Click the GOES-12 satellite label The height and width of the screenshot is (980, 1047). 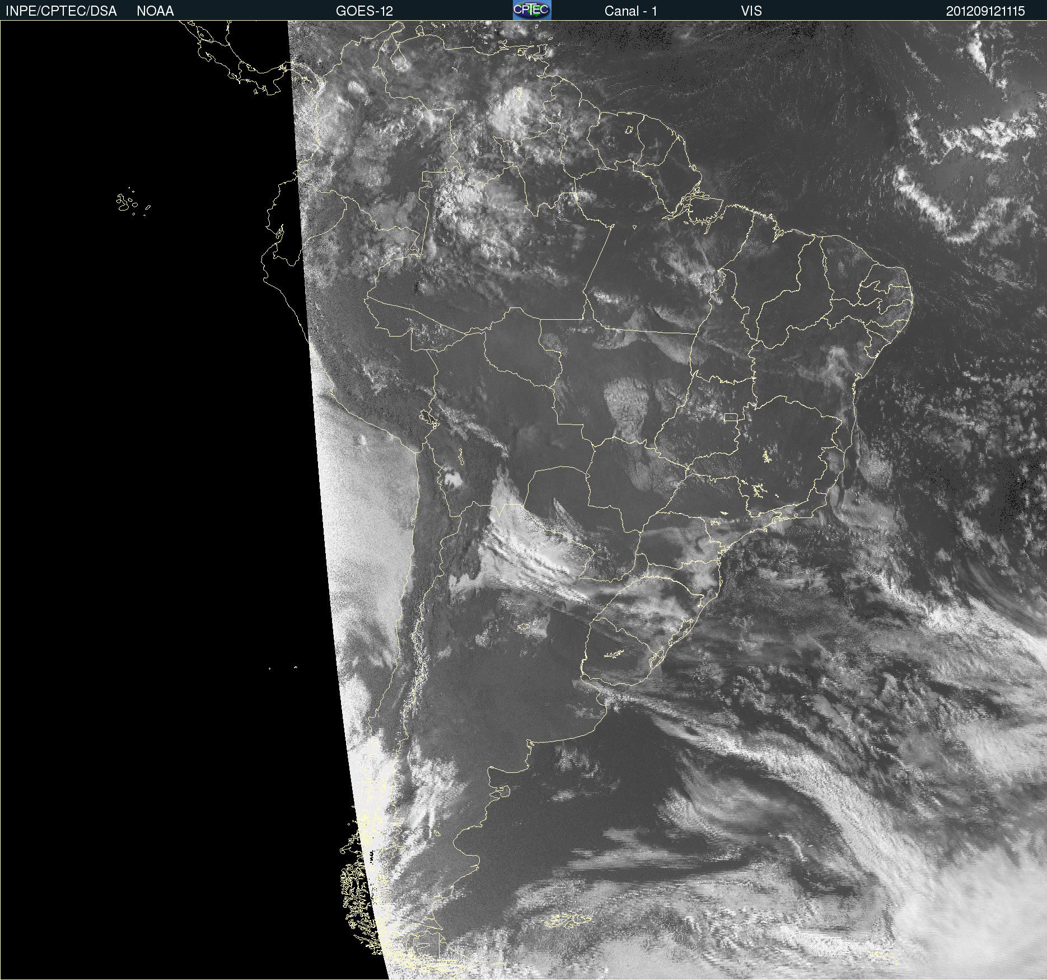coord(364,11)
